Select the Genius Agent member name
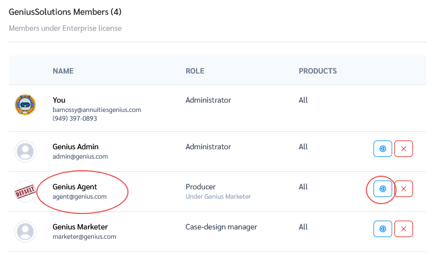This screenshot has height=253, width=435. coord(75,187)
